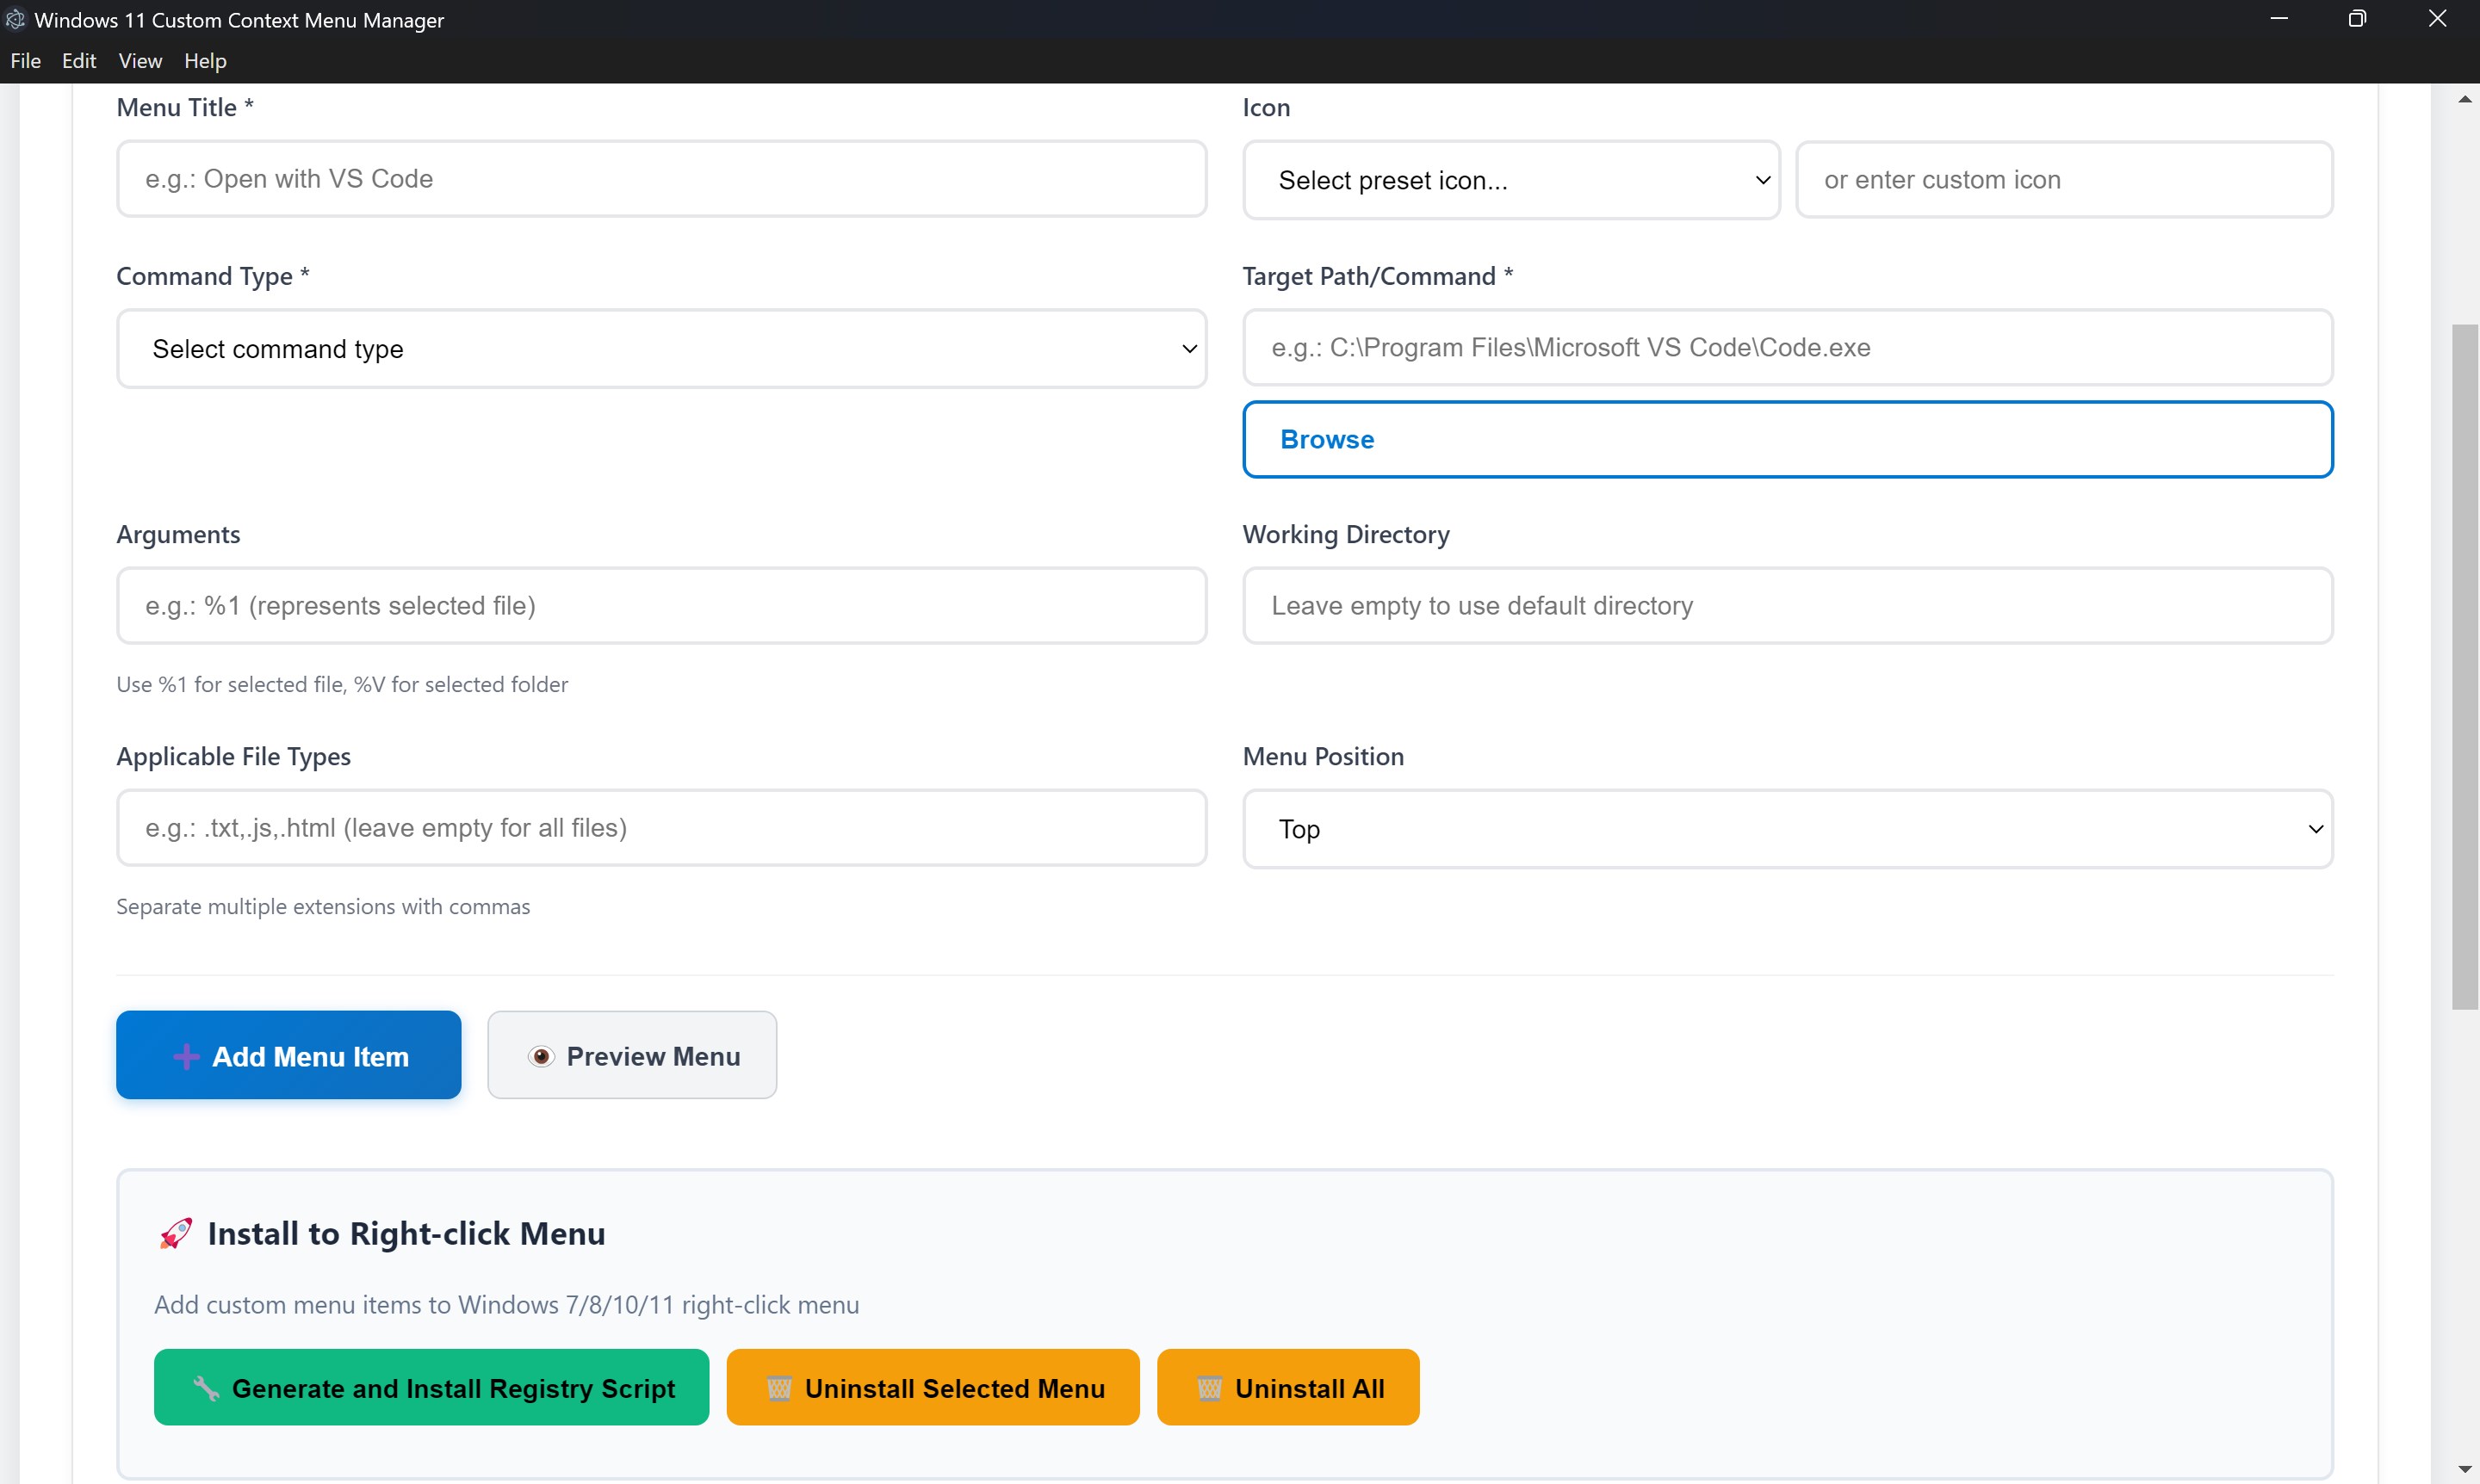Open the Menu Position dropdown

click(x=1787, y=829)
